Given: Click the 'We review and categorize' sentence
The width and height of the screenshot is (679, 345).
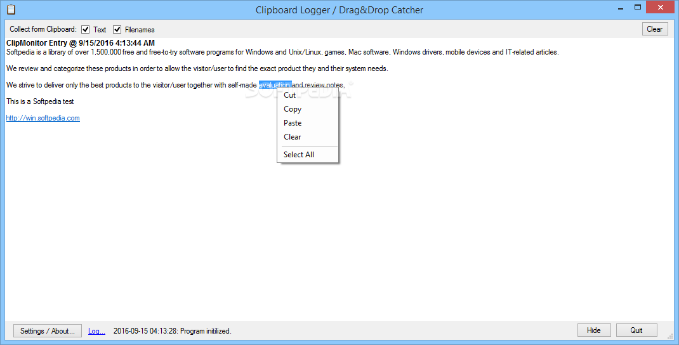Looking at the screenshot, I should click(197, 68).
